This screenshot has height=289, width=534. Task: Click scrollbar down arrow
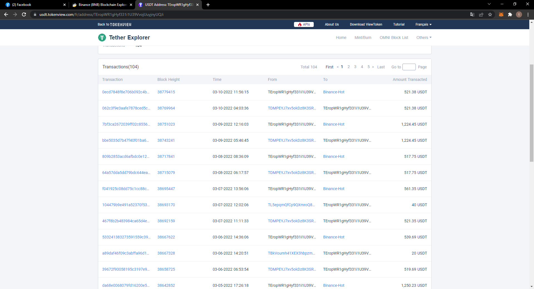(x=531, y=286)
